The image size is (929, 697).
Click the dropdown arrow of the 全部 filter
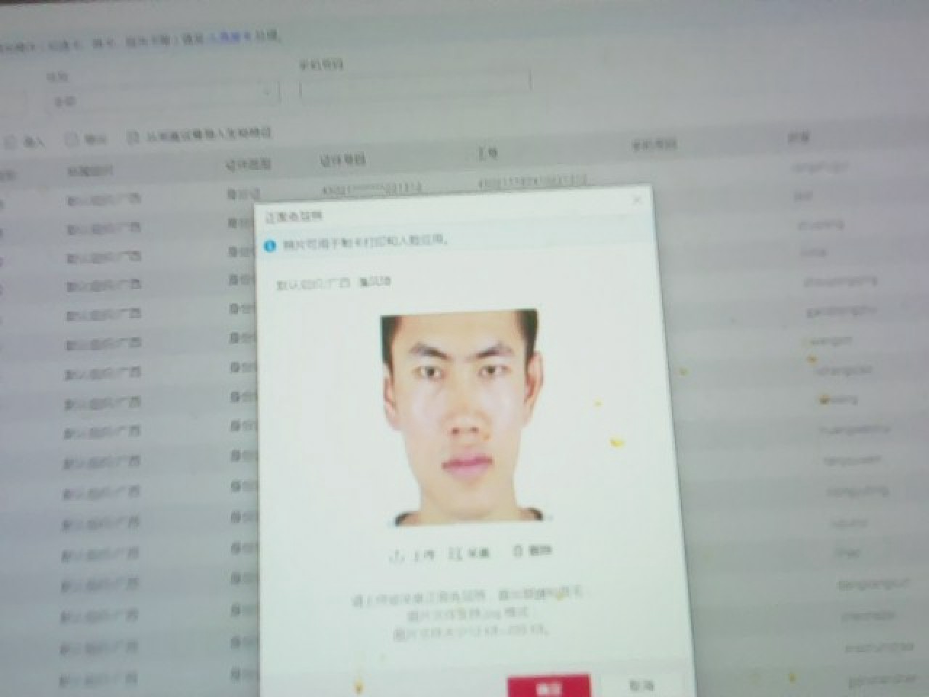[266, 92]
